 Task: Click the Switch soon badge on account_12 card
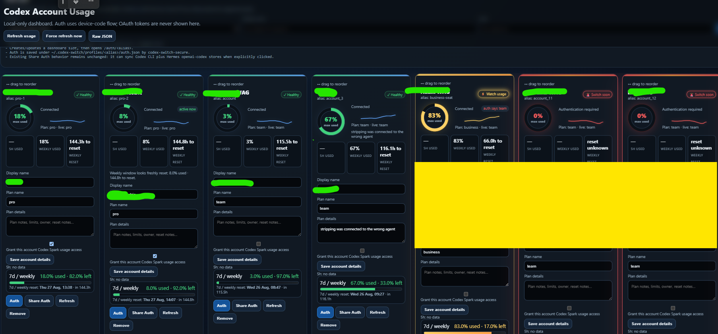click(702, 95)
